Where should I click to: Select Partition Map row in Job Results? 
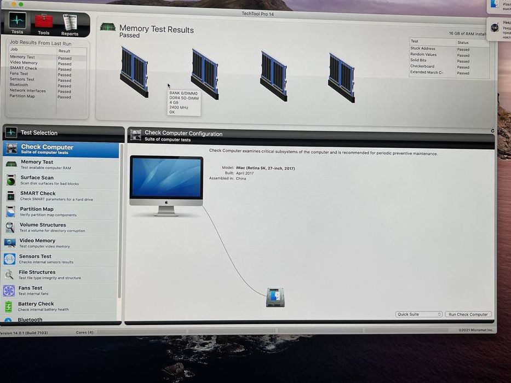(x=48, y=96)
